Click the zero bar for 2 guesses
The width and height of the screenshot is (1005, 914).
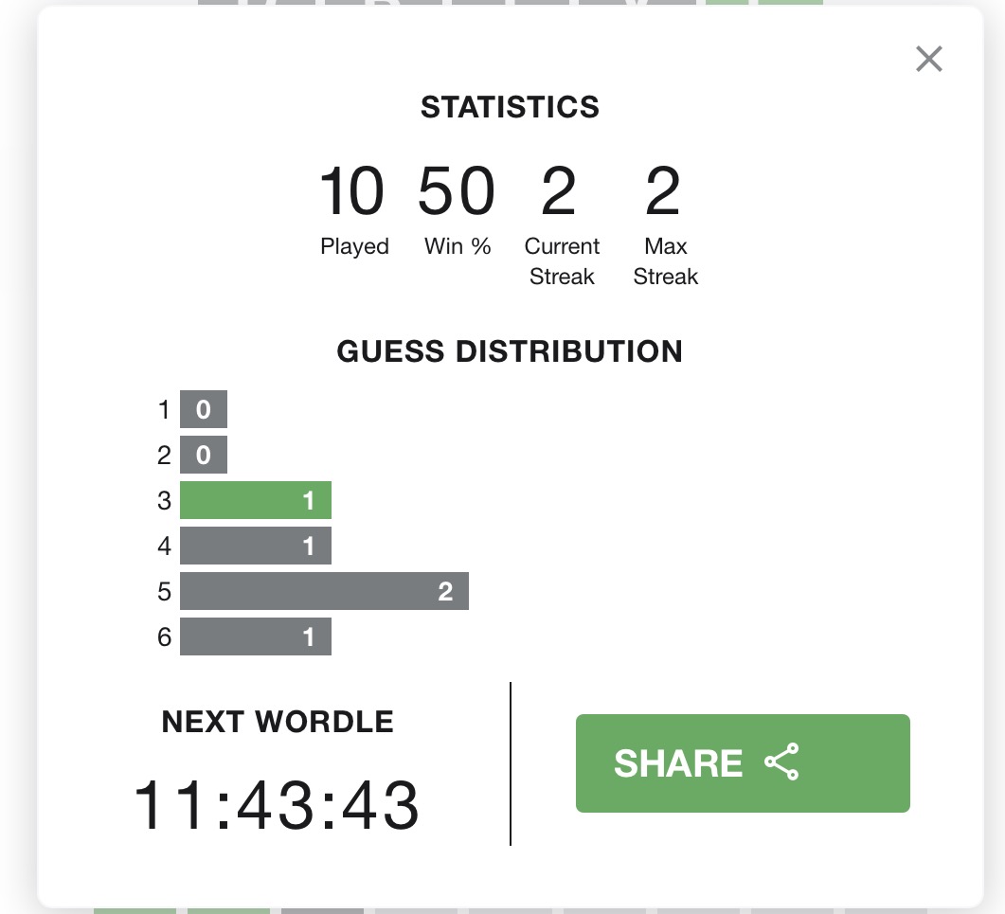click(204, 455)
